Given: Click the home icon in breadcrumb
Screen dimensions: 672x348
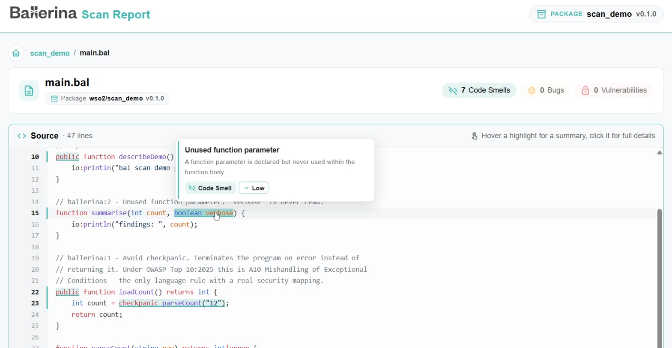Looking at the screenshot, I should coord(16,53).
